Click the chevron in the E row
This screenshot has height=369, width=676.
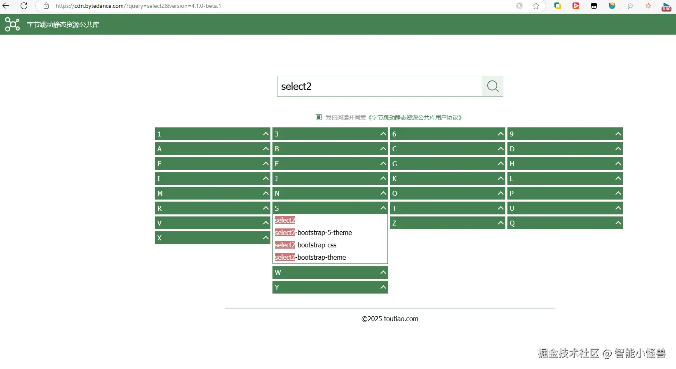[266, 163]
